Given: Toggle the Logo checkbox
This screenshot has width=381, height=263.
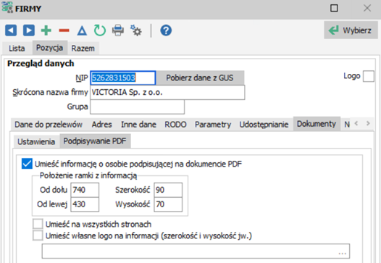Looking at the screenshot, I should coord(369,77).
